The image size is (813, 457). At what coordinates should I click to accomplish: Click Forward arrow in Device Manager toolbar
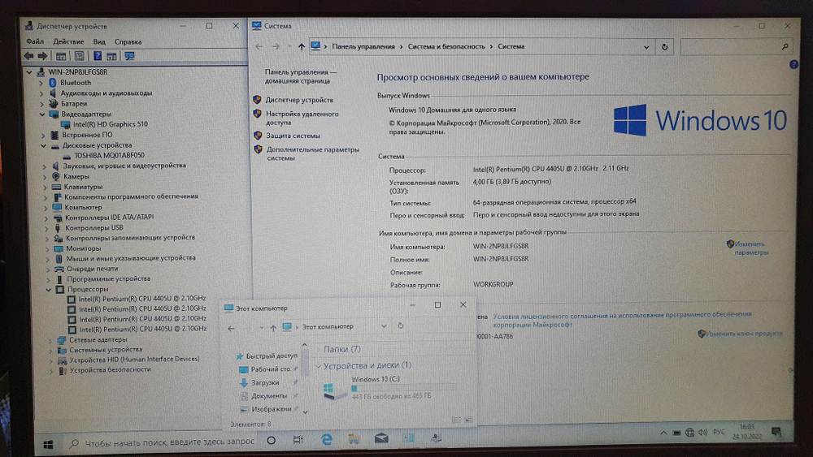(43, 56)
